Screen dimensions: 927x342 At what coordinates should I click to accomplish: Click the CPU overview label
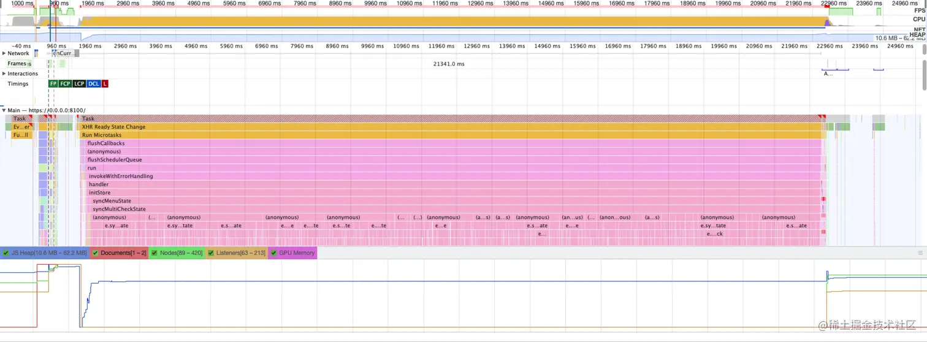[919, 20]
